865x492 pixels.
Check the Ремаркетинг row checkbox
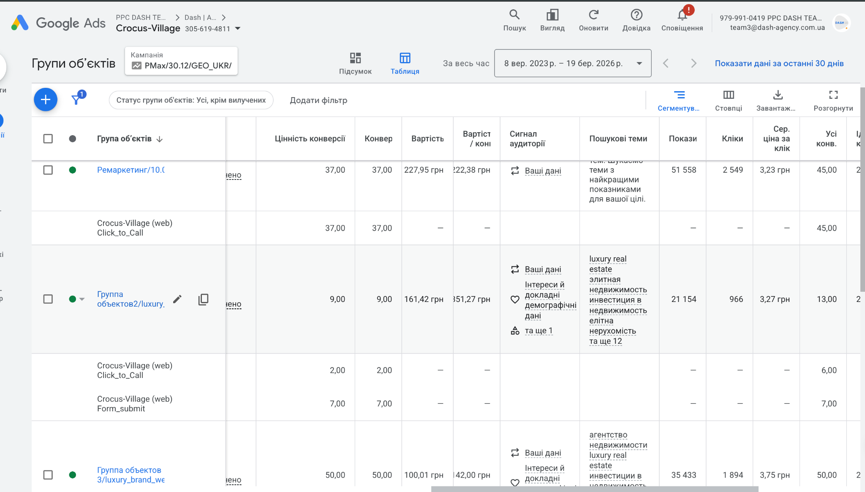(x=48, y=170)
